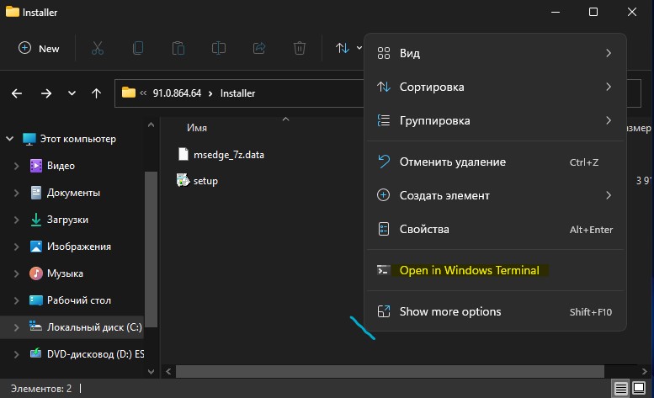Viewport: 654px width, 398px height.
Task: Open Музыка in navigation pane
Action: point(65,273)
